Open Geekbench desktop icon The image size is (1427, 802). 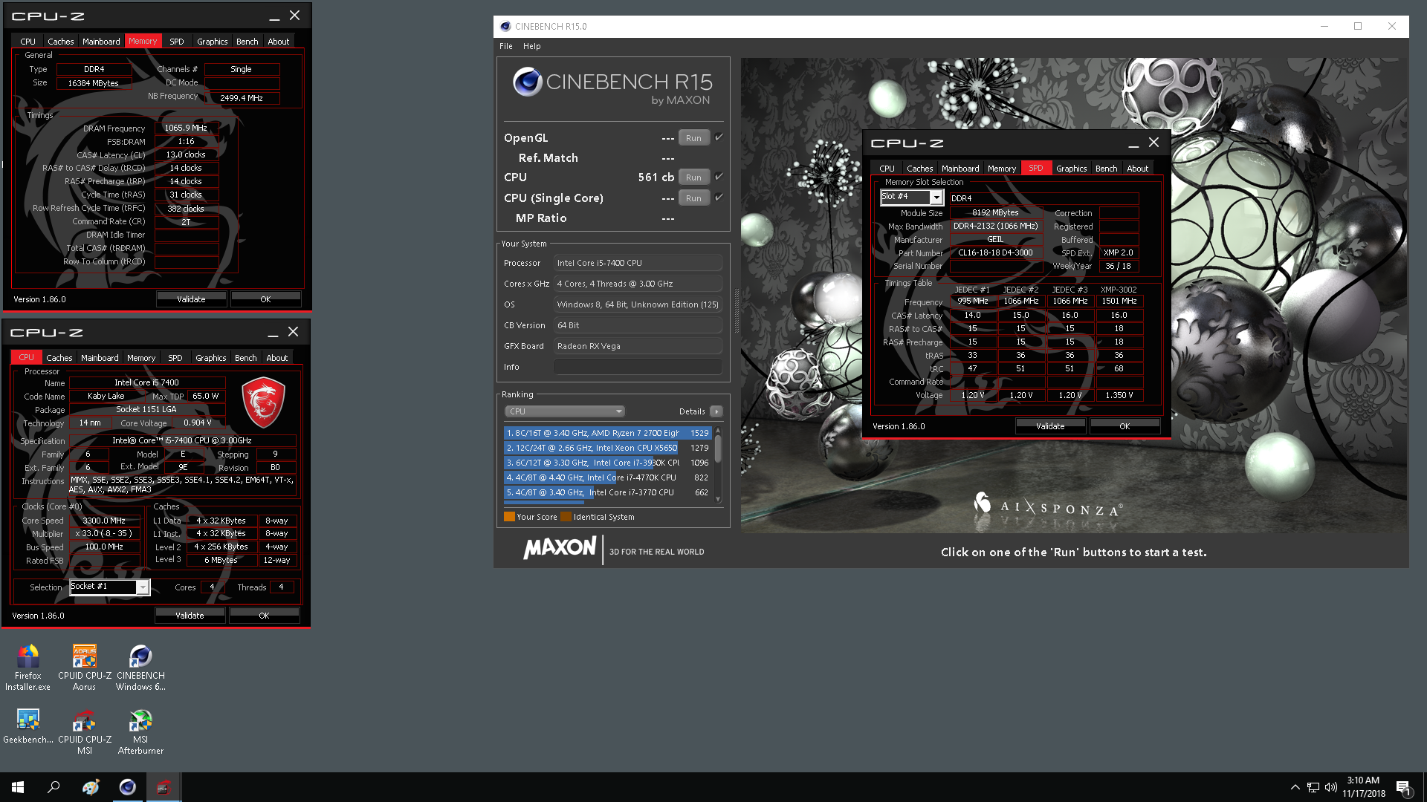pyautogui.click(x=28, y=726)
